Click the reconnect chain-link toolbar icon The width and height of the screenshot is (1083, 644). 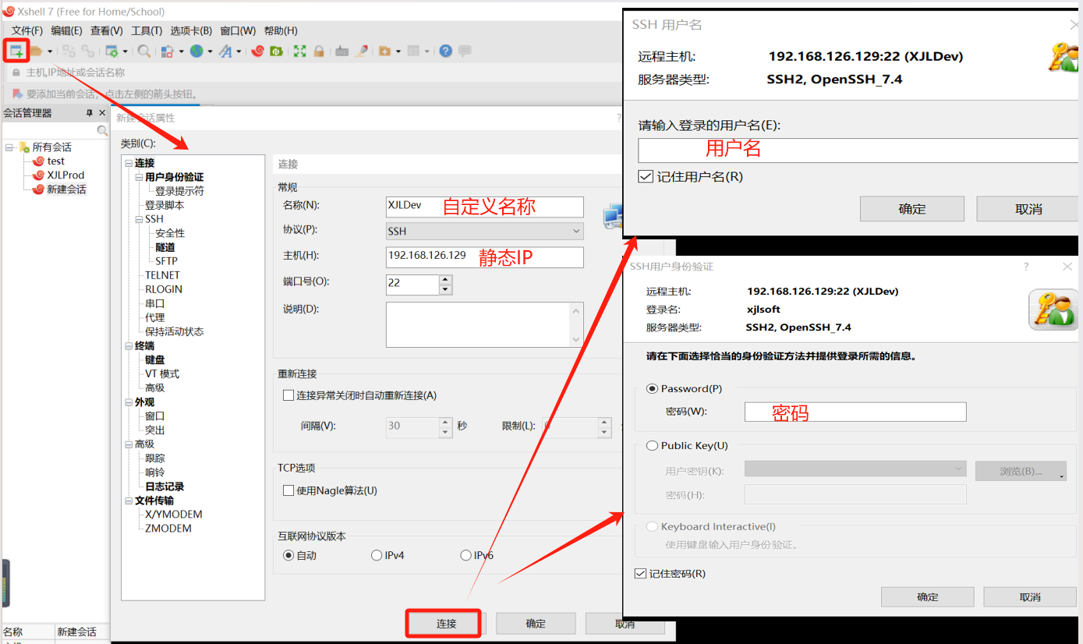(x=88, y=51)
